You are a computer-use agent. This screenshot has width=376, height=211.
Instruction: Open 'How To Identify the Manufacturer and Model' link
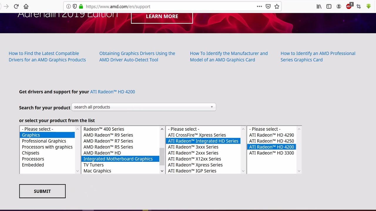[229, 57]
